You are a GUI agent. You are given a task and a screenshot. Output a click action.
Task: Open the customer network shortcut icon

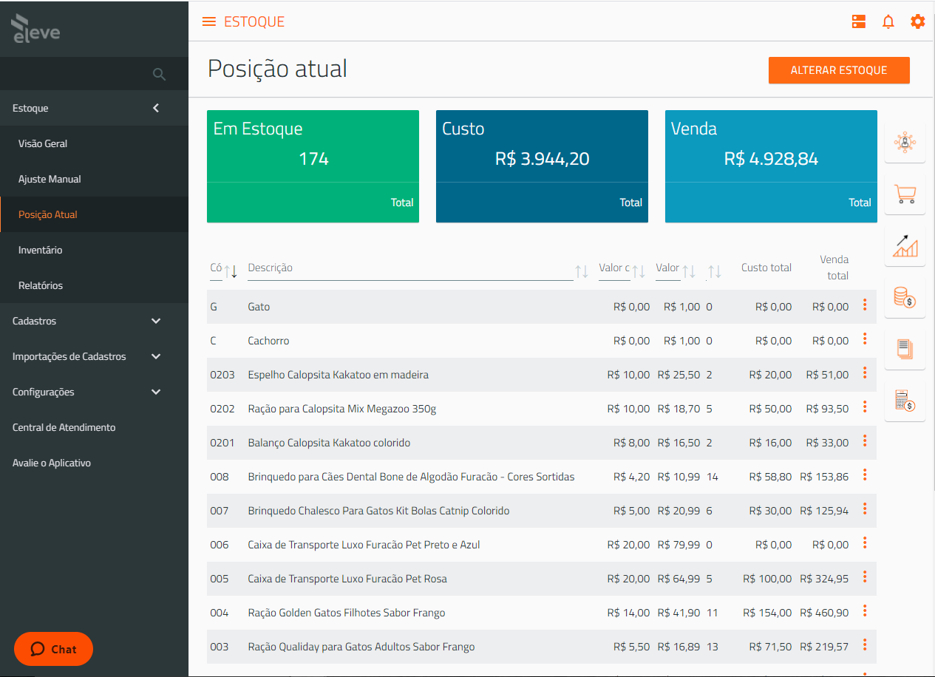[905, 143]
